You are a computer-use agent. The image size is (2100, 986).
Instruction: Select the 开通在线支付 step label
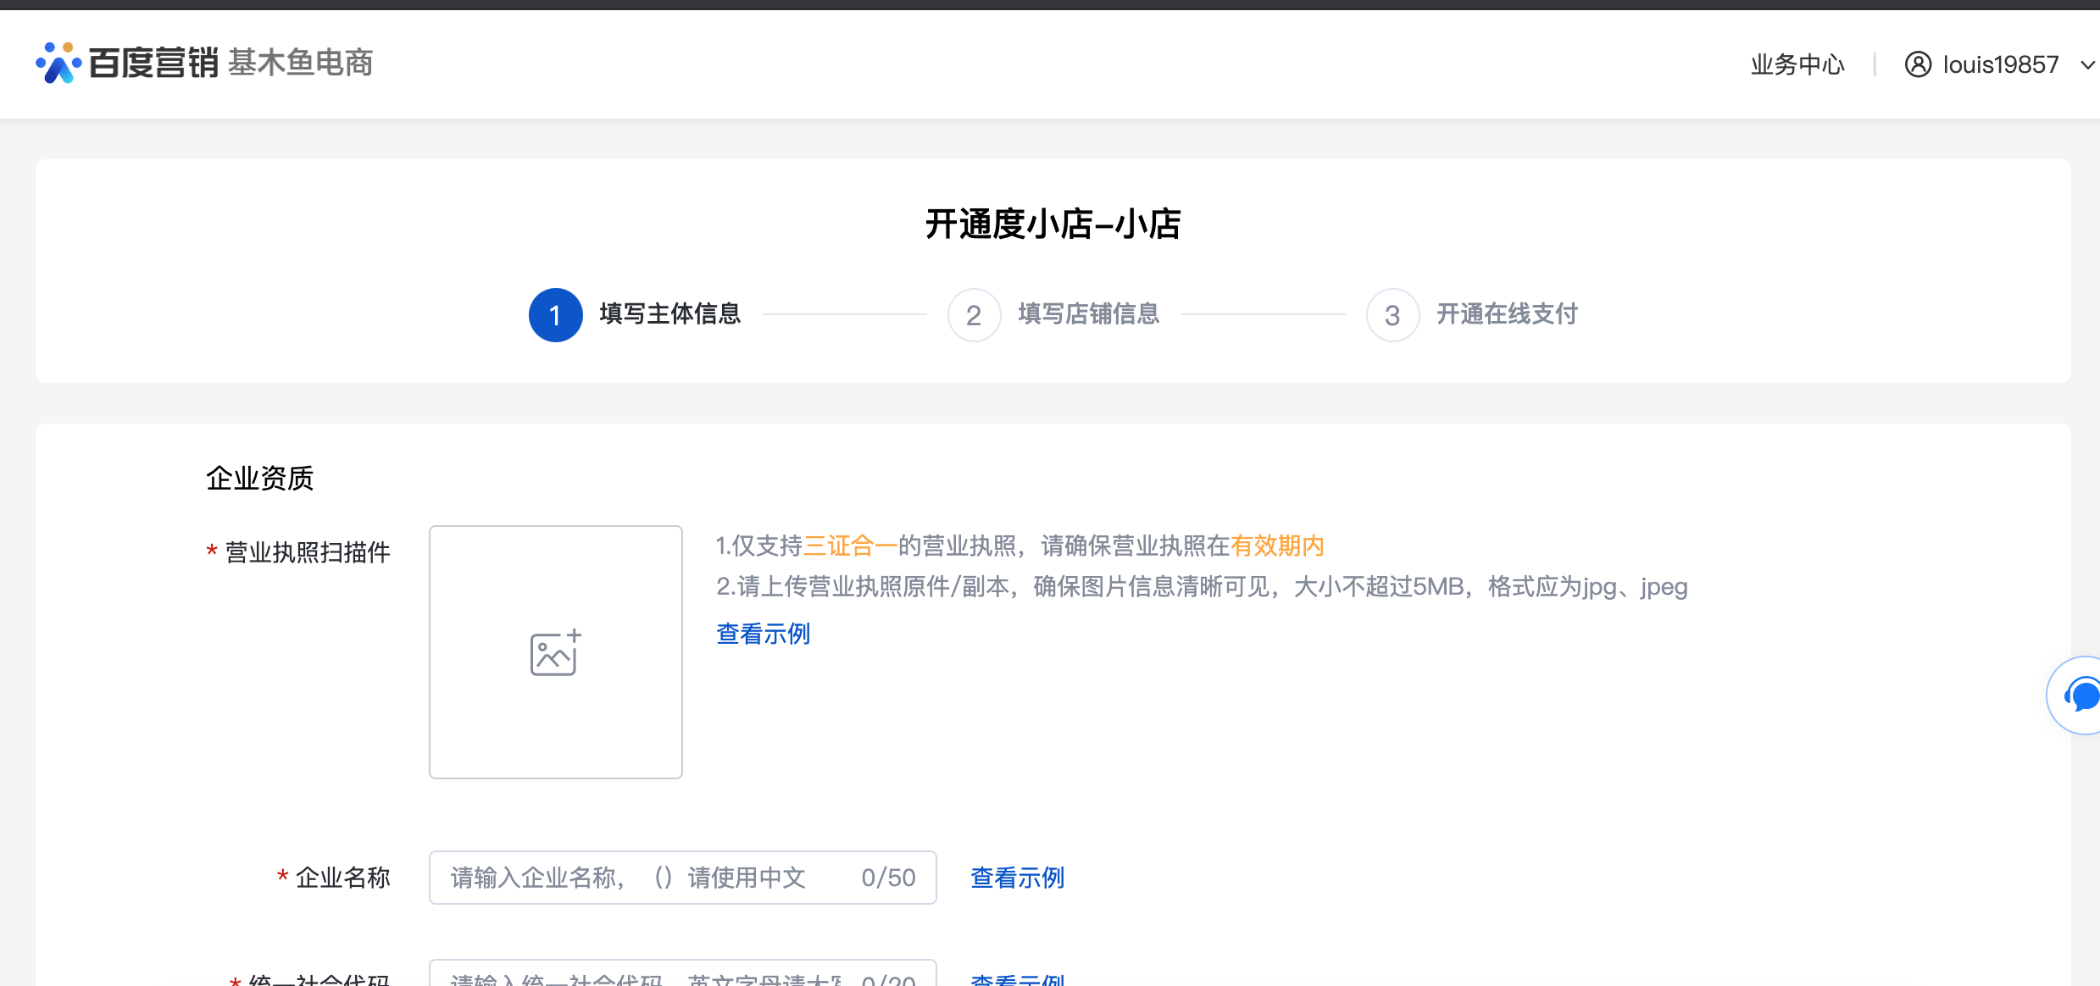[1508, 314]
